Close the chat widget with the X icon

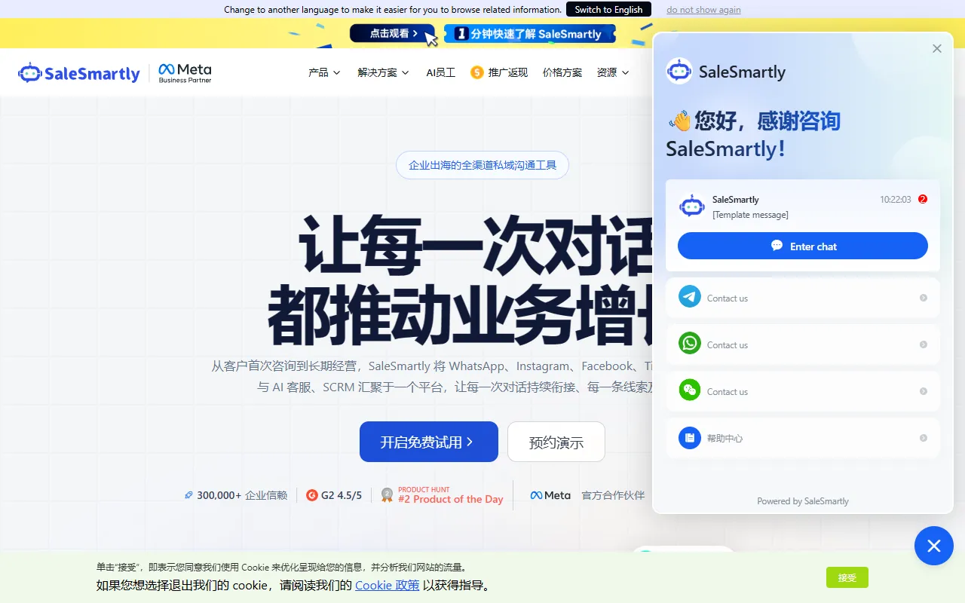tap(937, 48)
